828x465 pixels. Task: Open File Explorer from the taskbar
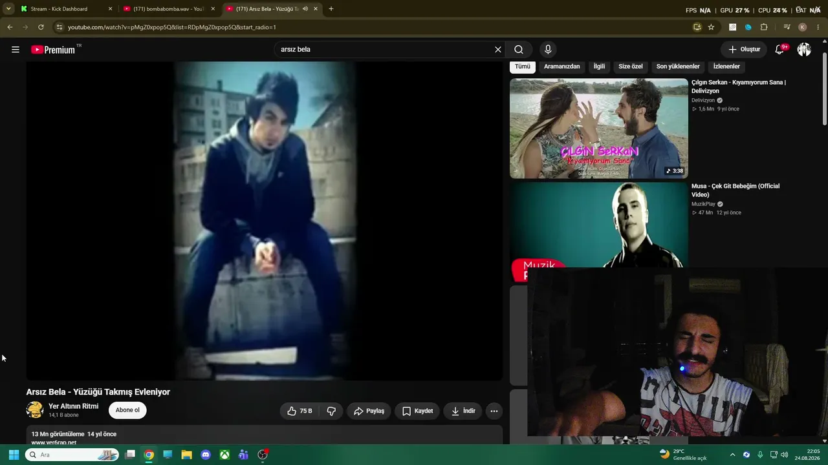pyautogui.click(x=186, y=455)
